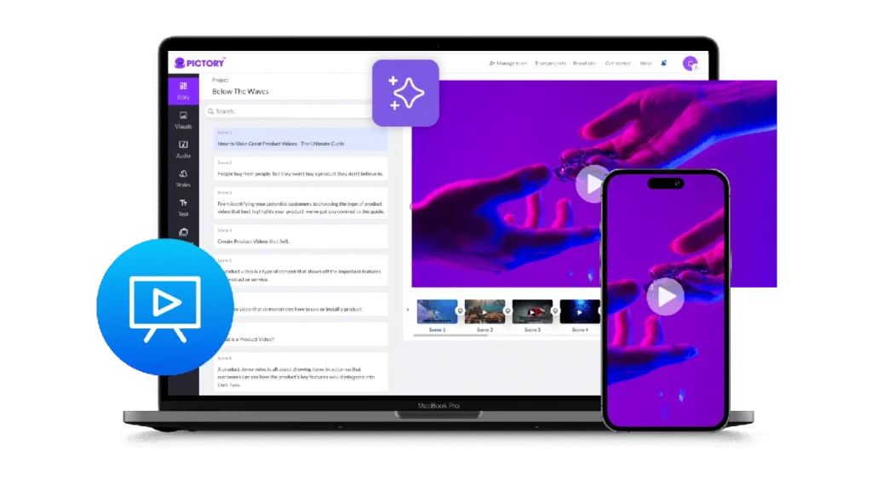
Task: Click the blue presentation play icon
Action: coord(163,308)
